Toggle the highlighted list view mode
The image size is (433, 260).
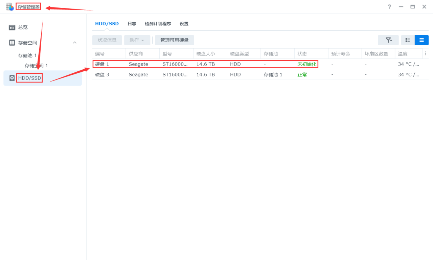coord(421,40)
